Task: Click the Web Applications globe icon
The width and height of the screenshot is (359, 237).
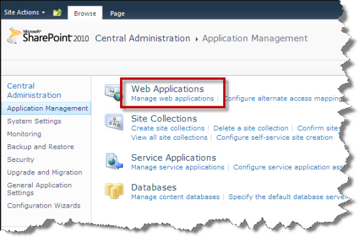Action: (x=113, y=93)
